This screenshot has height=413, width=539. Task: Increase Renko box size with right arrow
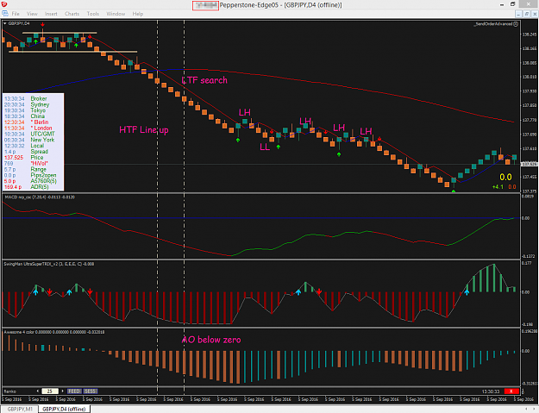63,391
